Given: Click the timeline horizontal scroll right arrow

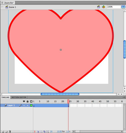Looking at the screenshot, I should click(122, 131).
